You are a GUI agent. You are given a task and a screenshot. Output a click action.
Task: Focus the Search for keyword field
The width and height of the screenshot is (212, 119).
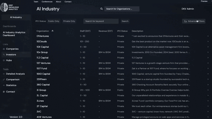click(101, 21)
